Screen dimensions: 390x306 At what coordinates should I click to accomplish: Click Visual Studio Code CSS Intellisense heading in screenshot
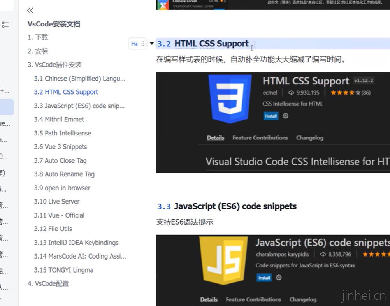[x=297, y=162]
